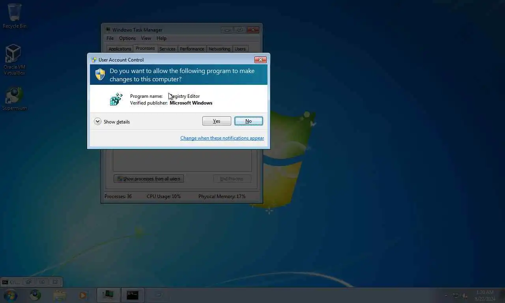Launch Windows Media Player from taskbar
Viewport: 505px width, 303px height.
(x=83, y=295)
